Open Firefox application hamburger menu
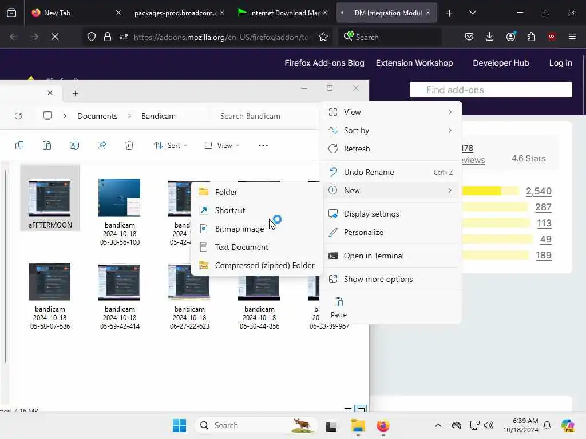Image resolution: width=586 pixels, height=439 pixels. [572, 37]
